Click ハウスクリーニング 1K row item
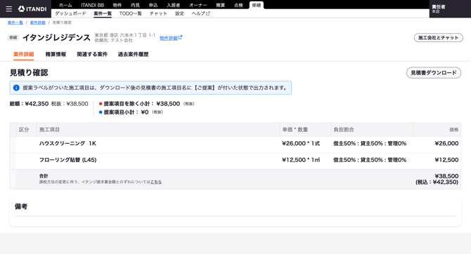 [x=67, y=143]
